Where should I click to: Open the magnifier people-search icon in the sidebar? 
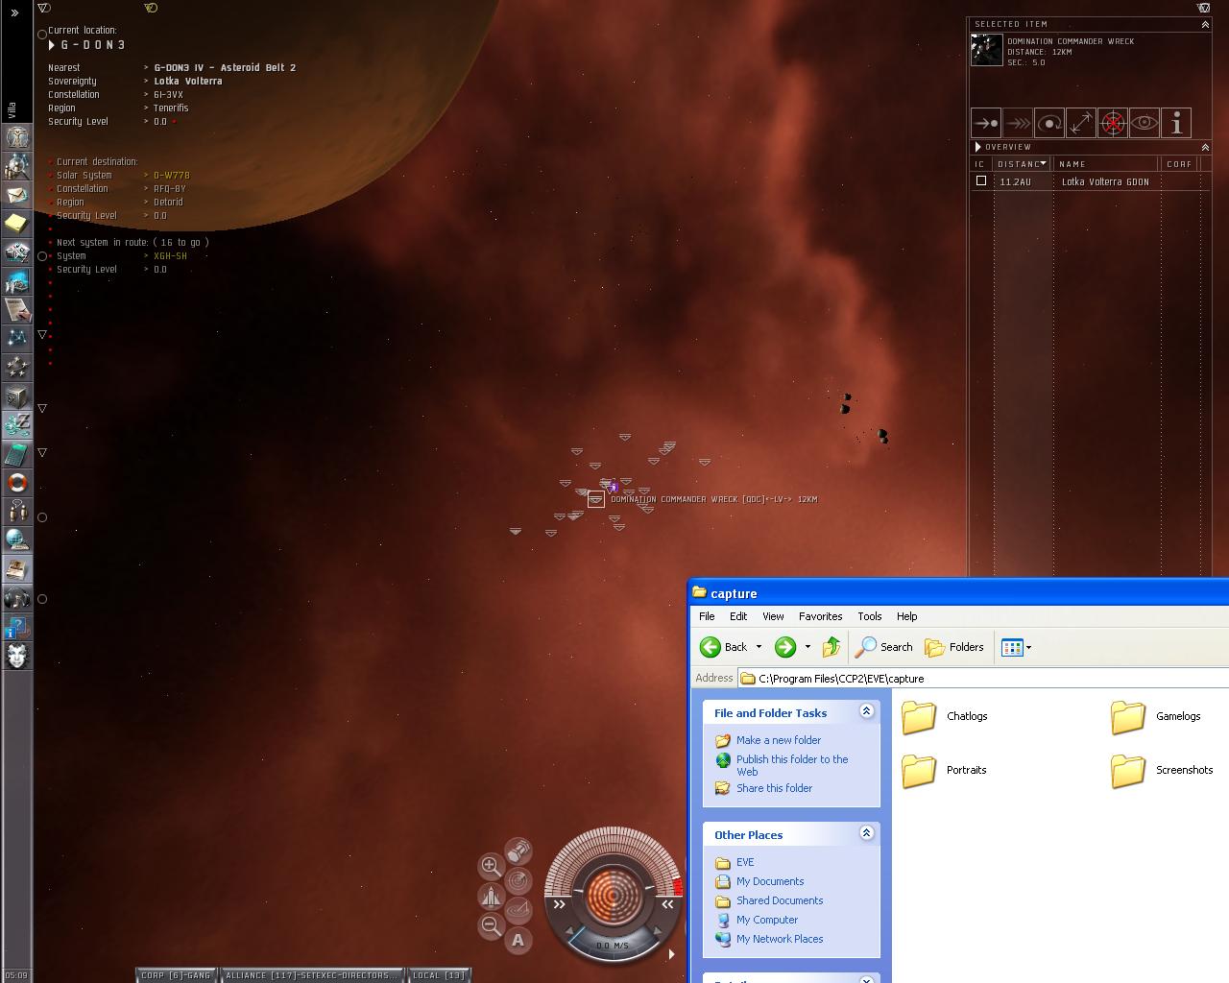tap(17, 166)
